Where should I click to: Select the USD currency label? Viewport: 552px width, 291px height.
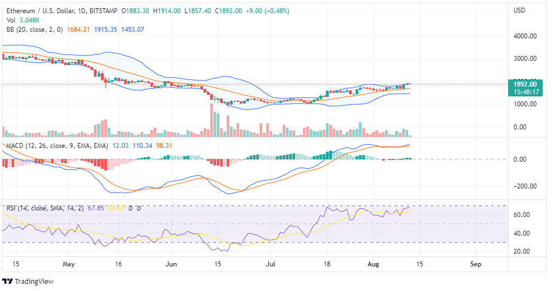(x=519, y=11)
